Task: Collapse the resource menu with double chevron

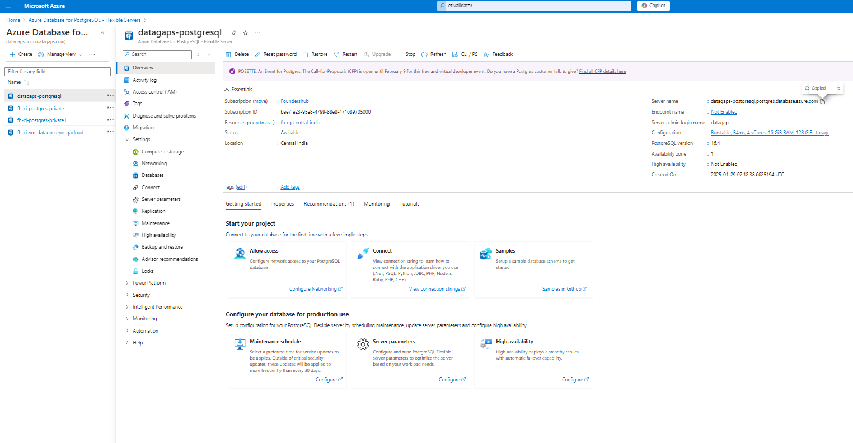Action: pos(209,54)
